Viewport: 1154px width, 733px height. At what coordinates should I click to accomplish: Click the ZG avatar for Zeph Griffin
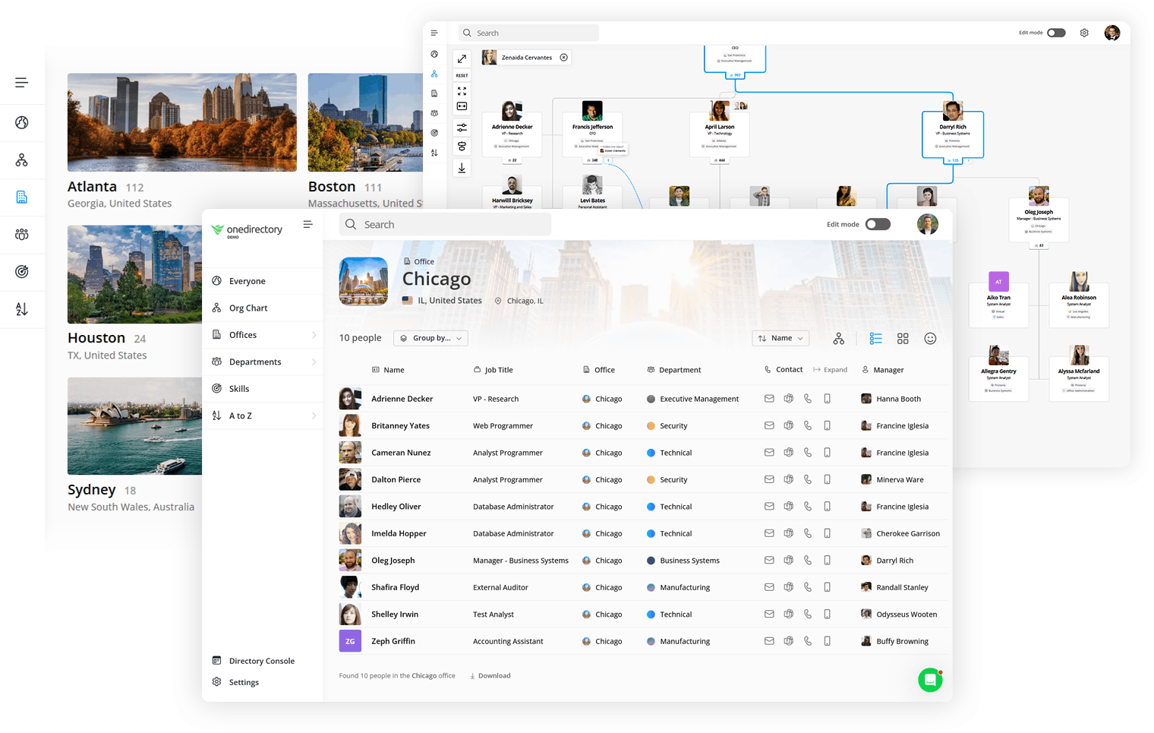(350, 641)
